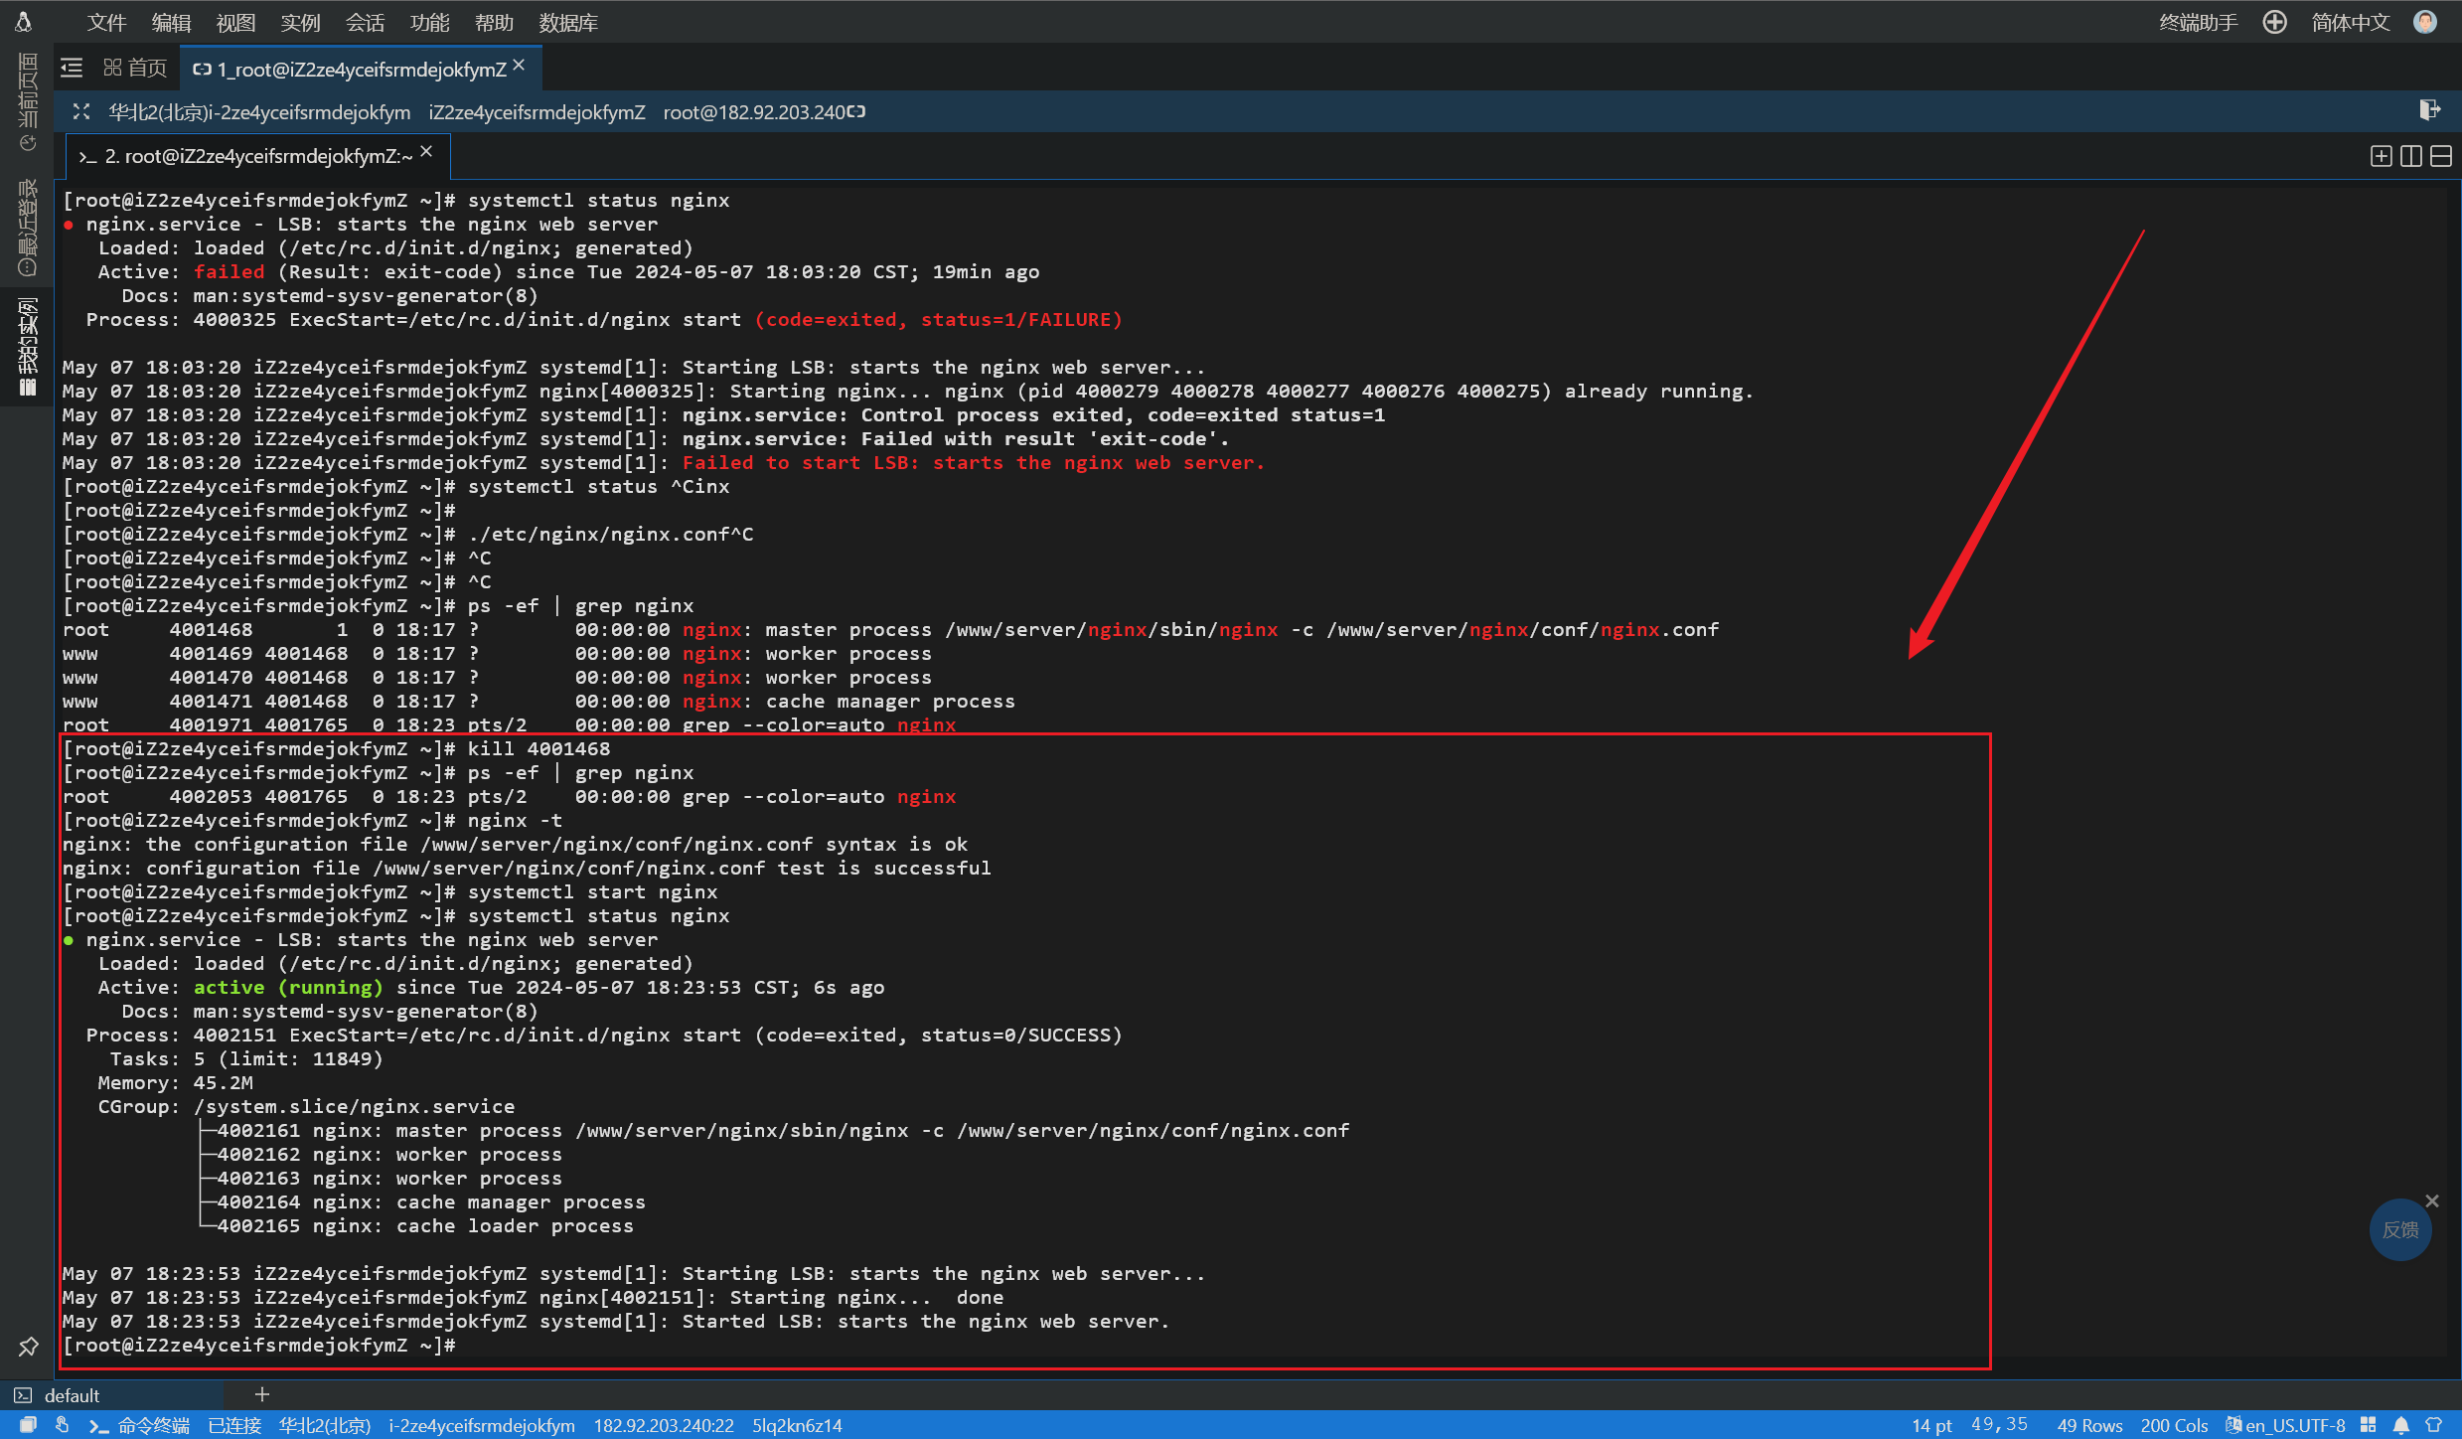The width and height of the screenshot is (2462, 1439).
Task: Click the Memory: 45.2M line
Action: click(175, 1082)
